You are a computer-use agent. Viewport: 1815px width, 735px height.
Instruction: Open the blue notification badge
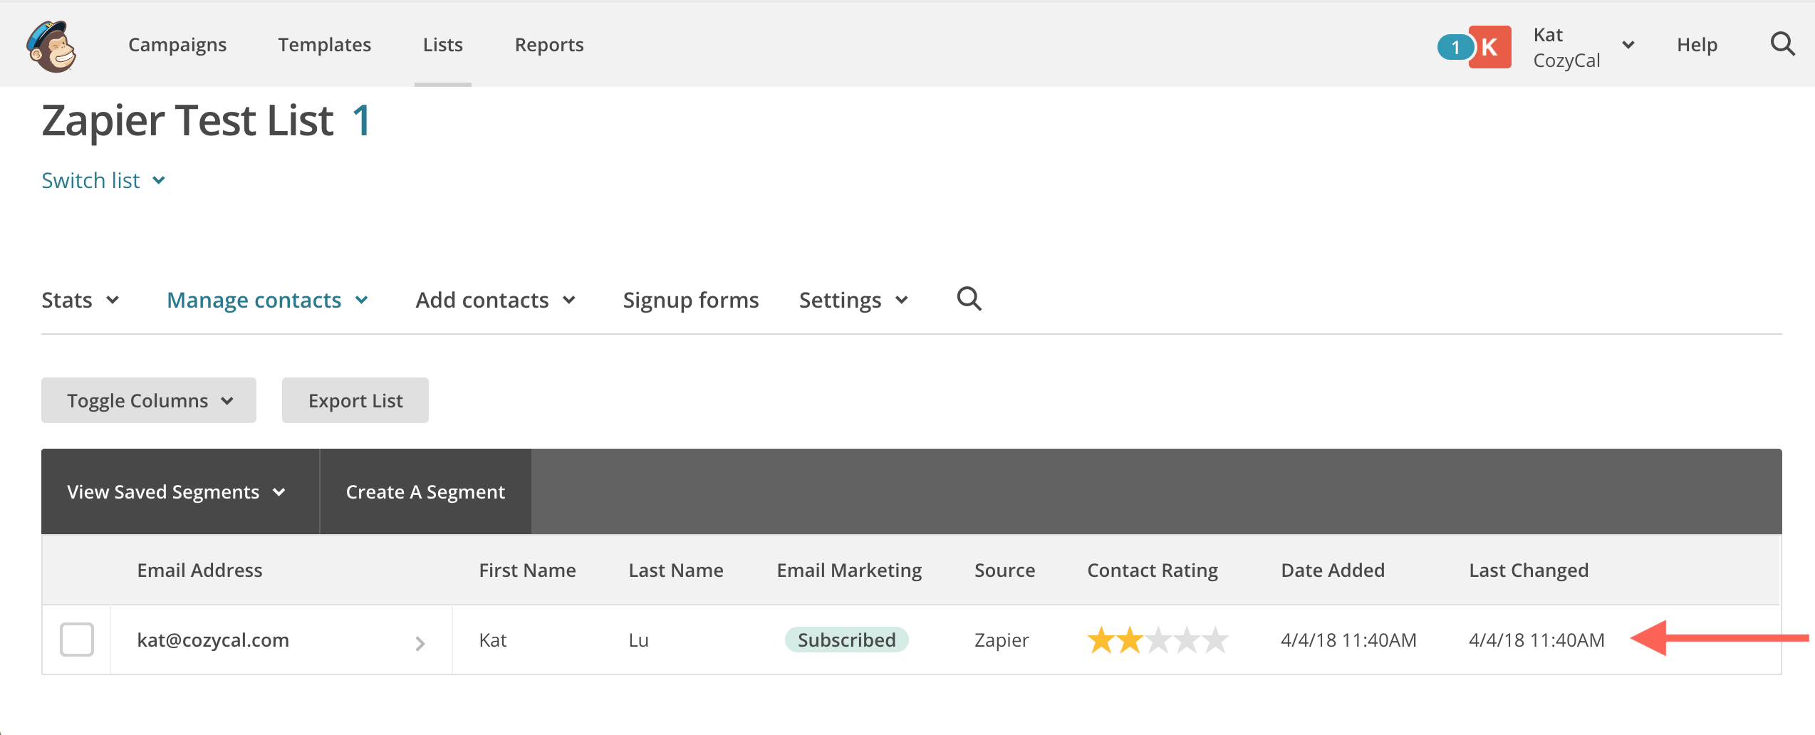coord(1455,48)
